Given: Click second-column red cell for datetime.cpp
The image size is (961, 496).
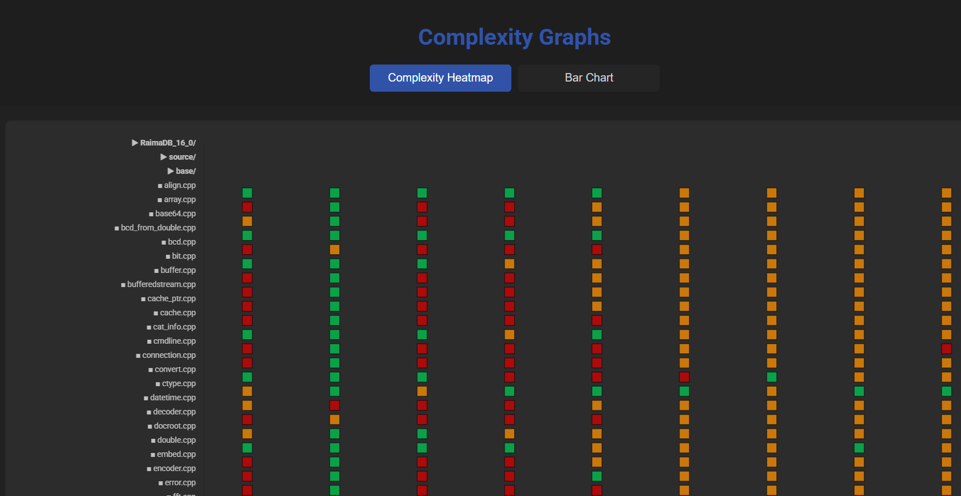Looking at the screenshot, I should pos(335,405).
